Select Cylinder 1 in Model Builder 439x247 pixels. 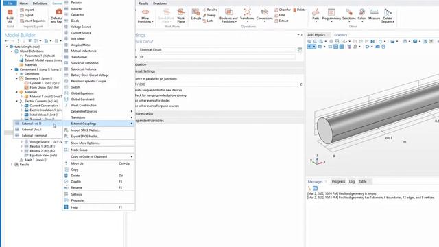[x=42, y=83]
